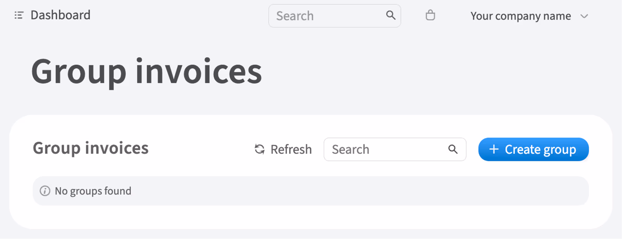Click the circular arrows Refresh icon
The height and width of the screenshot is (239, 622).
tap(259, 149)
